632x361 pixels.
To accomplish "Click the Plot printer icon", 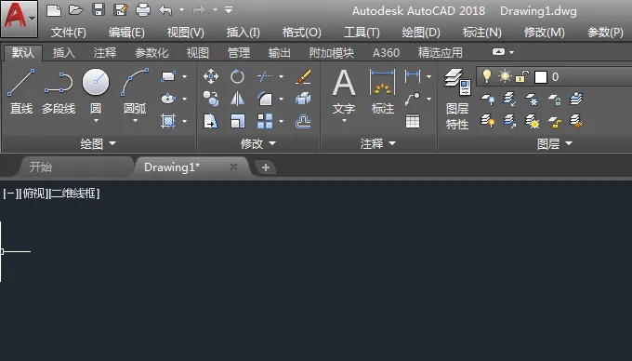I will [x=143, y=9].
